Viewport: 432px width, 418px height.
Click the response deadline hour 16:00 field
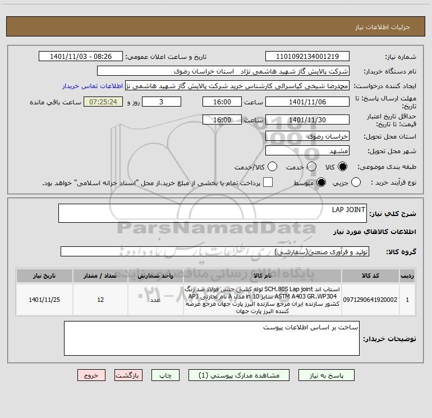click(222, 102)
